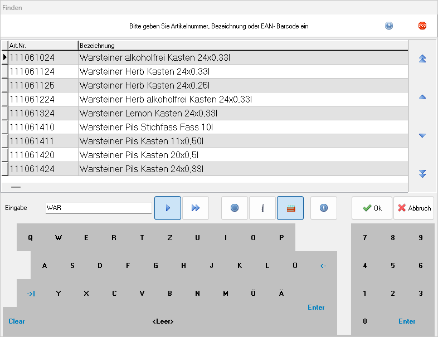Jump to list end with double-down arrow
438x337 pixels.
(x=422, y=174)
